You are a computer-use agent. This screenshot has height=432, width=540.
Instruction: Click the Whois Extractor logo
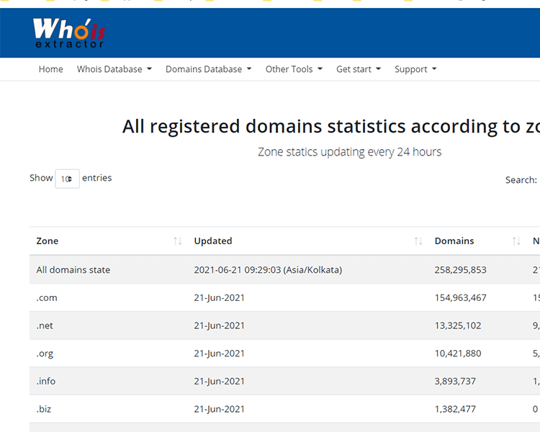pos(68,33)
